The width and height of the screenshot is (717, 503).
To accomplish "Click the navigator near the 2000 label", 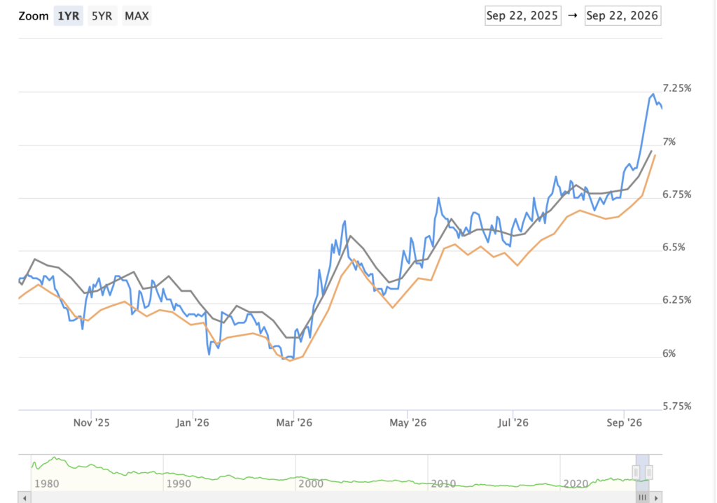I will [x=311, y=483].
